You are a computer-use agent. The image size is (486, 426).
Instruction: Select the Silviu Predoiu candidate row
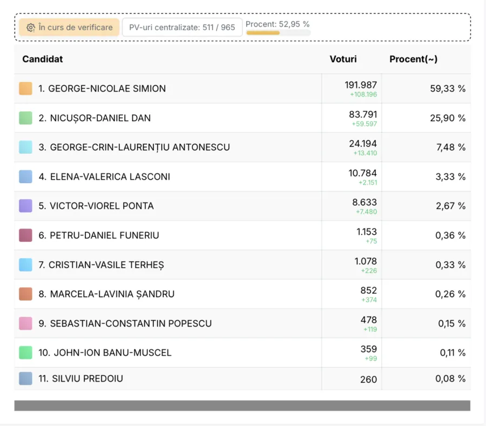[242, 378]
